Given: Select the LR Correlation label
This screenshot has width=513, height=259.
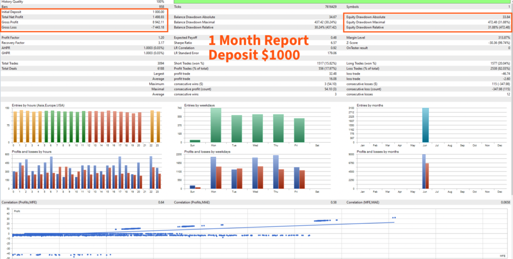Looking at the screenshot, I should 184,48.
